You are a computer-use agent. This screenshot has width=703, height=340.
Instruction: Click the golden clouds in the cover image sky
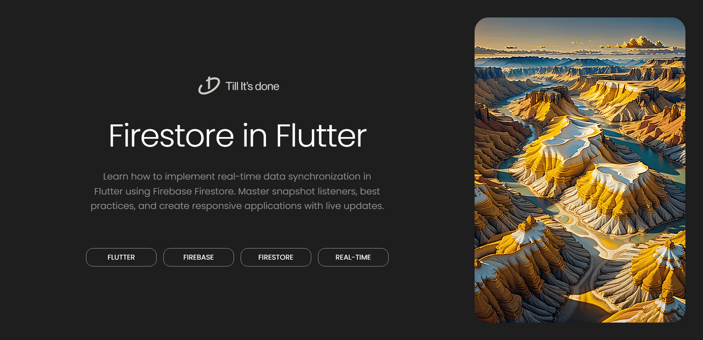click(642, 43)
